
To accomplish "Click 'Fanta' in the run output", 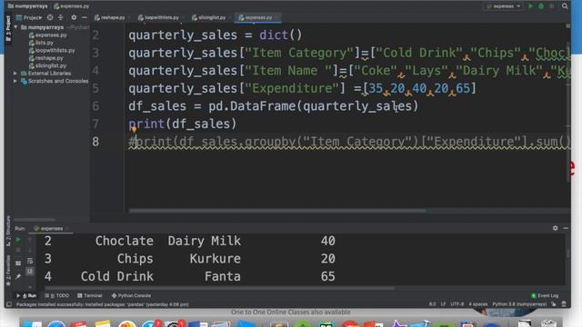I will click(x=222, y=276).
